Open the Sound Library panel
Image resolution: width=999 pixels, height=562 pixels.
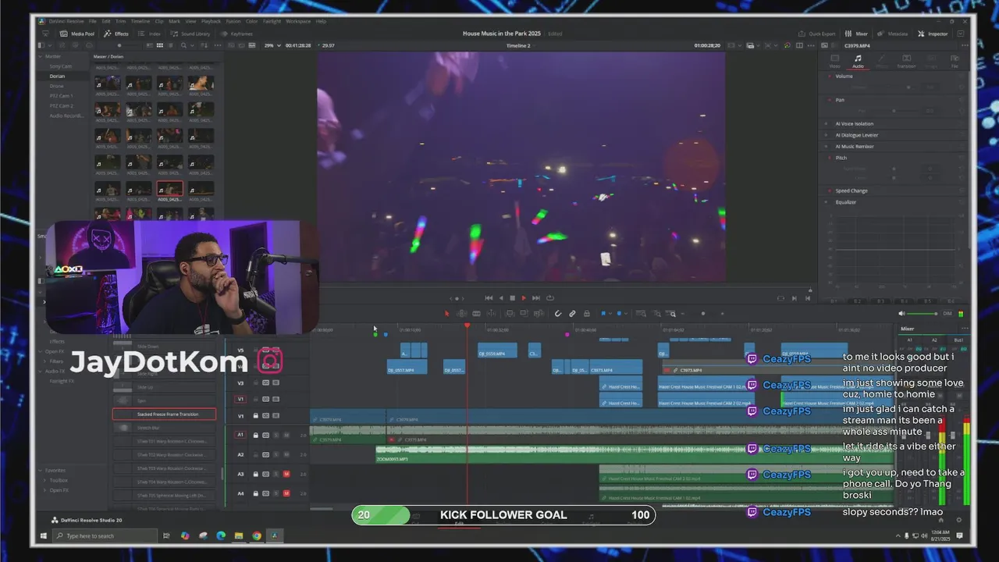[190, 34]
